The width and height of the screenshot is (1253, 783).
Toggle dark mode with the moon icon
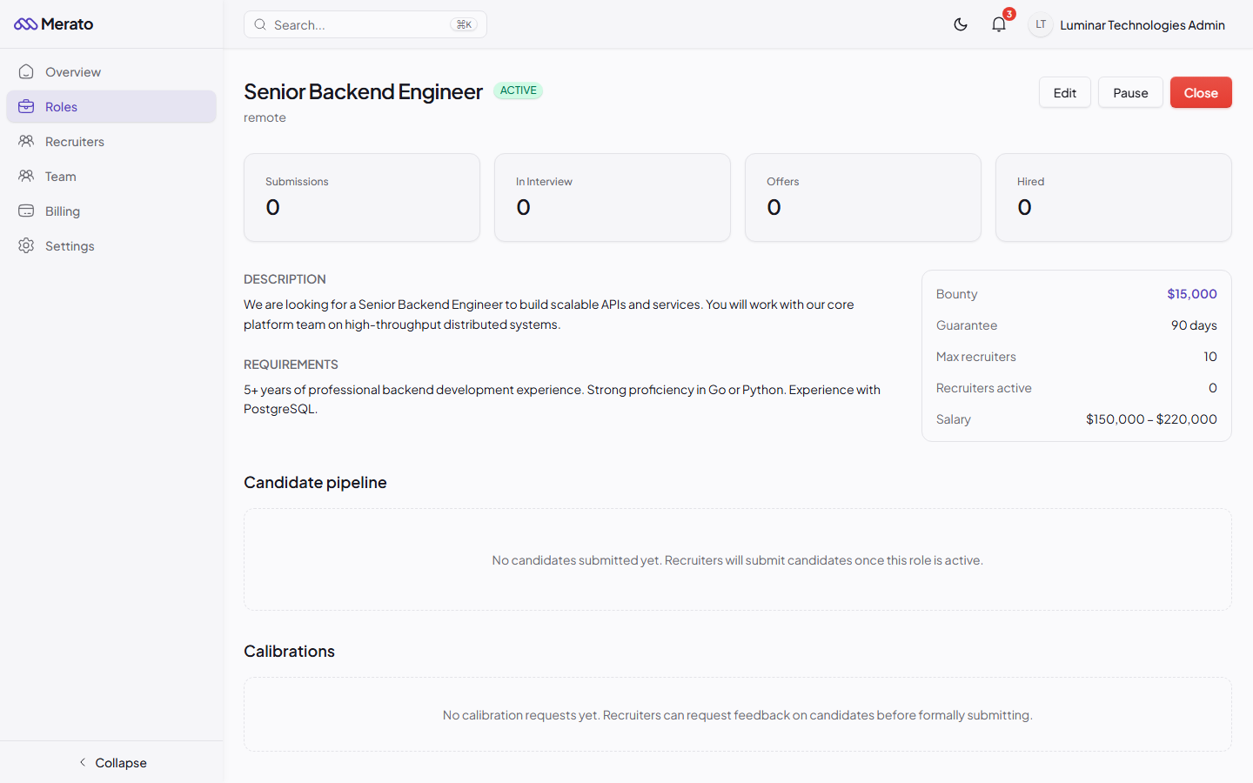(961, 24)
